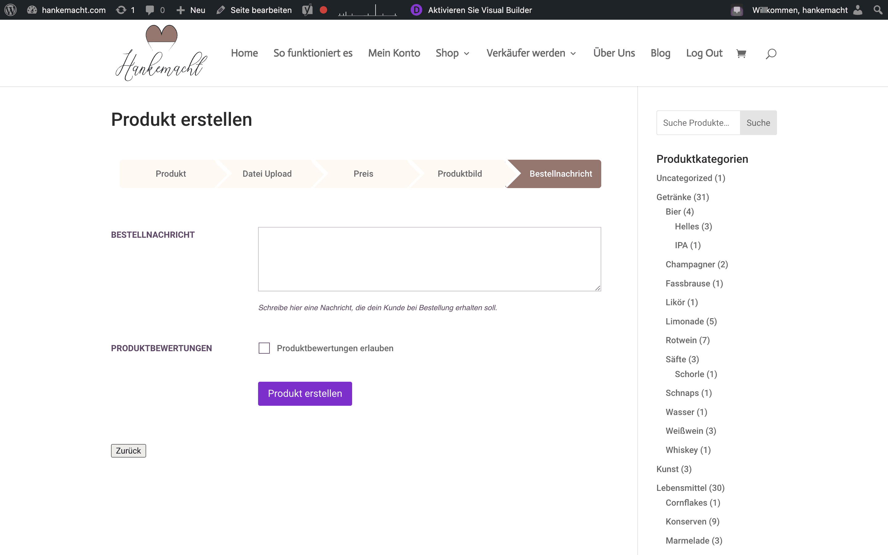The width and height of the screenshot is (888, 555).
Task: Open the IPA (1) category
Action: (688, 245)
